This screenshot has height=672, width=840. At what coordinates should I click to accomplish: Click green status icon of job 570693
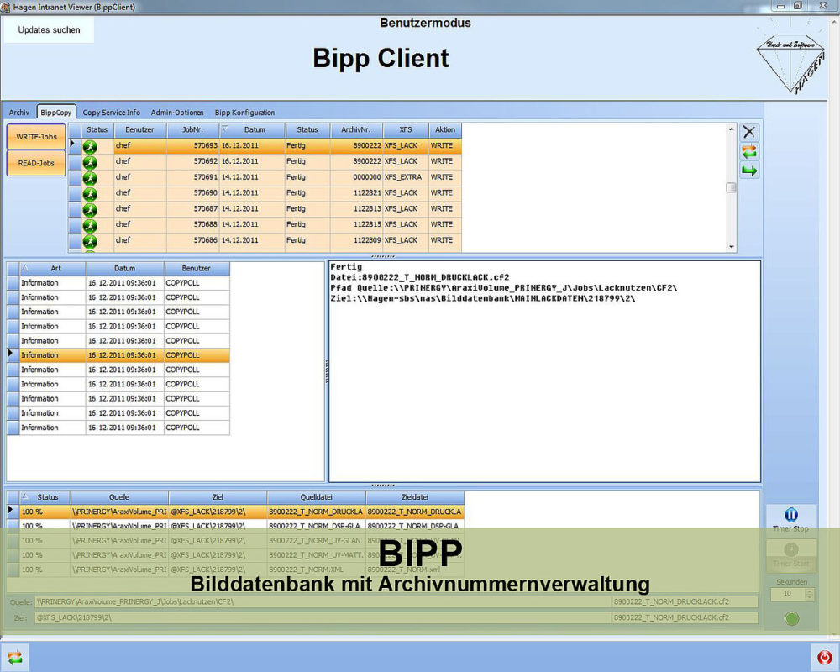click(90, 146)
